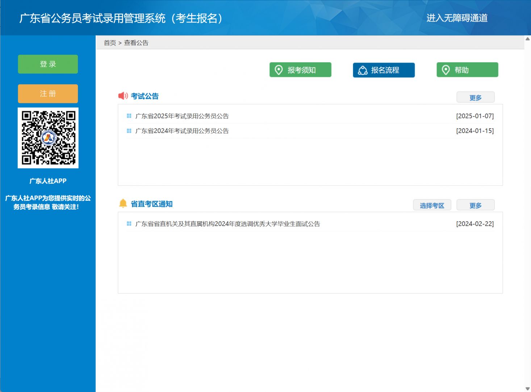
Task: Open 进入无障碍通道 accessibility channel link
Action: [457, 18]
